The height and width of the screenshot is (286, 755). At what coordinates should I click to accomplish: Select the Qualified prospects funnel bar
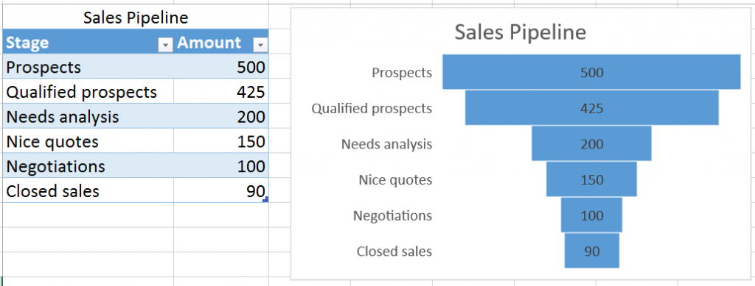click(591, 108)
